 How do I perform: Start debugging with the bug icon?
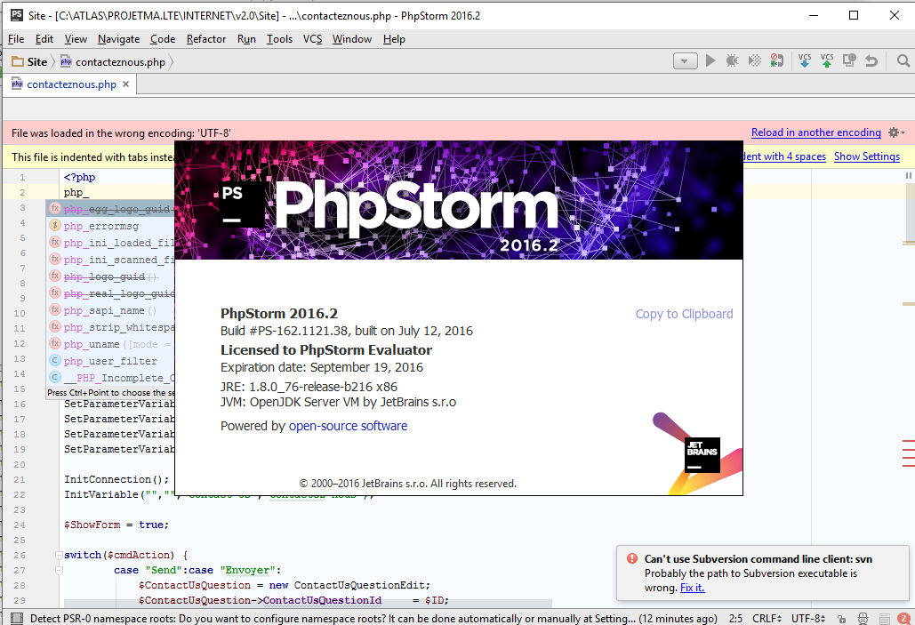(x=732, y=60)
